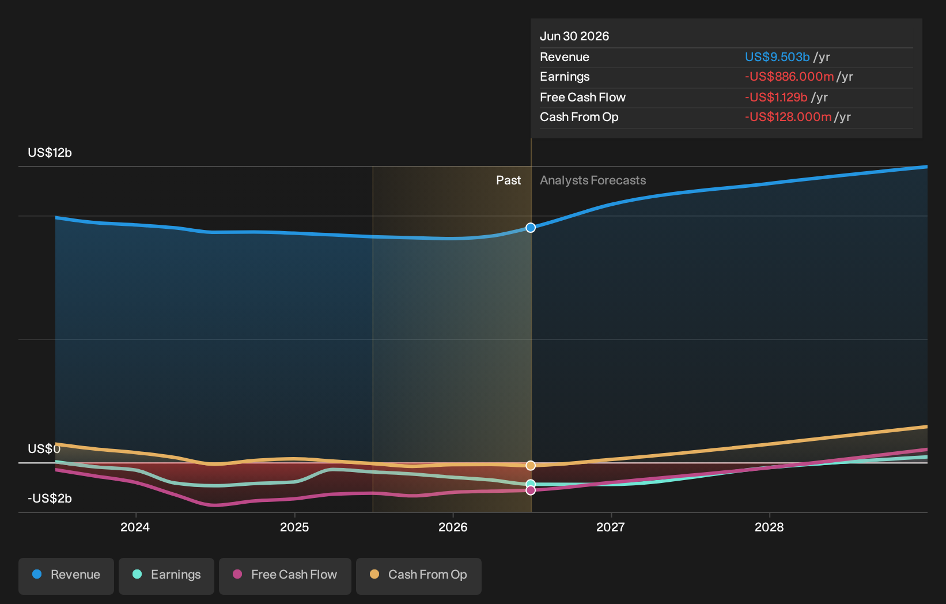Click the teal Earnings data point marker
Viewport: 946px width, 604px height.
click(x=531, y=484)
